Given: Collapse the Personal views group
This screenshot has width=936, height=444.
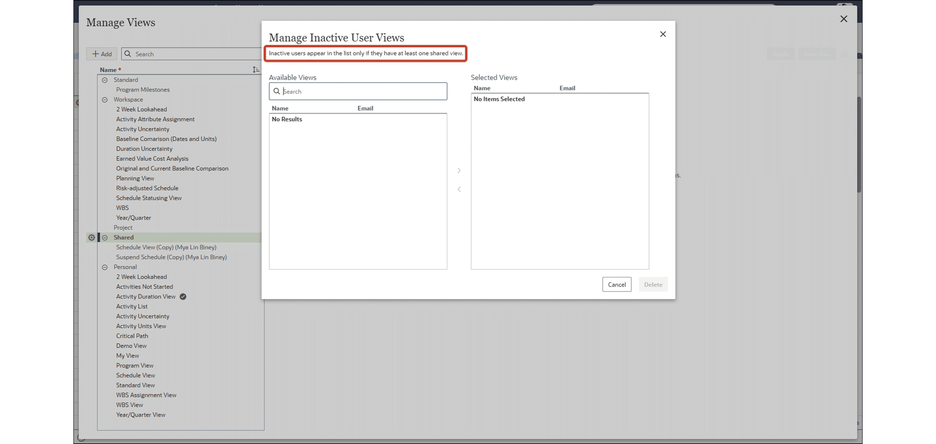Looking at the screenshot, I should coord(105,267).
